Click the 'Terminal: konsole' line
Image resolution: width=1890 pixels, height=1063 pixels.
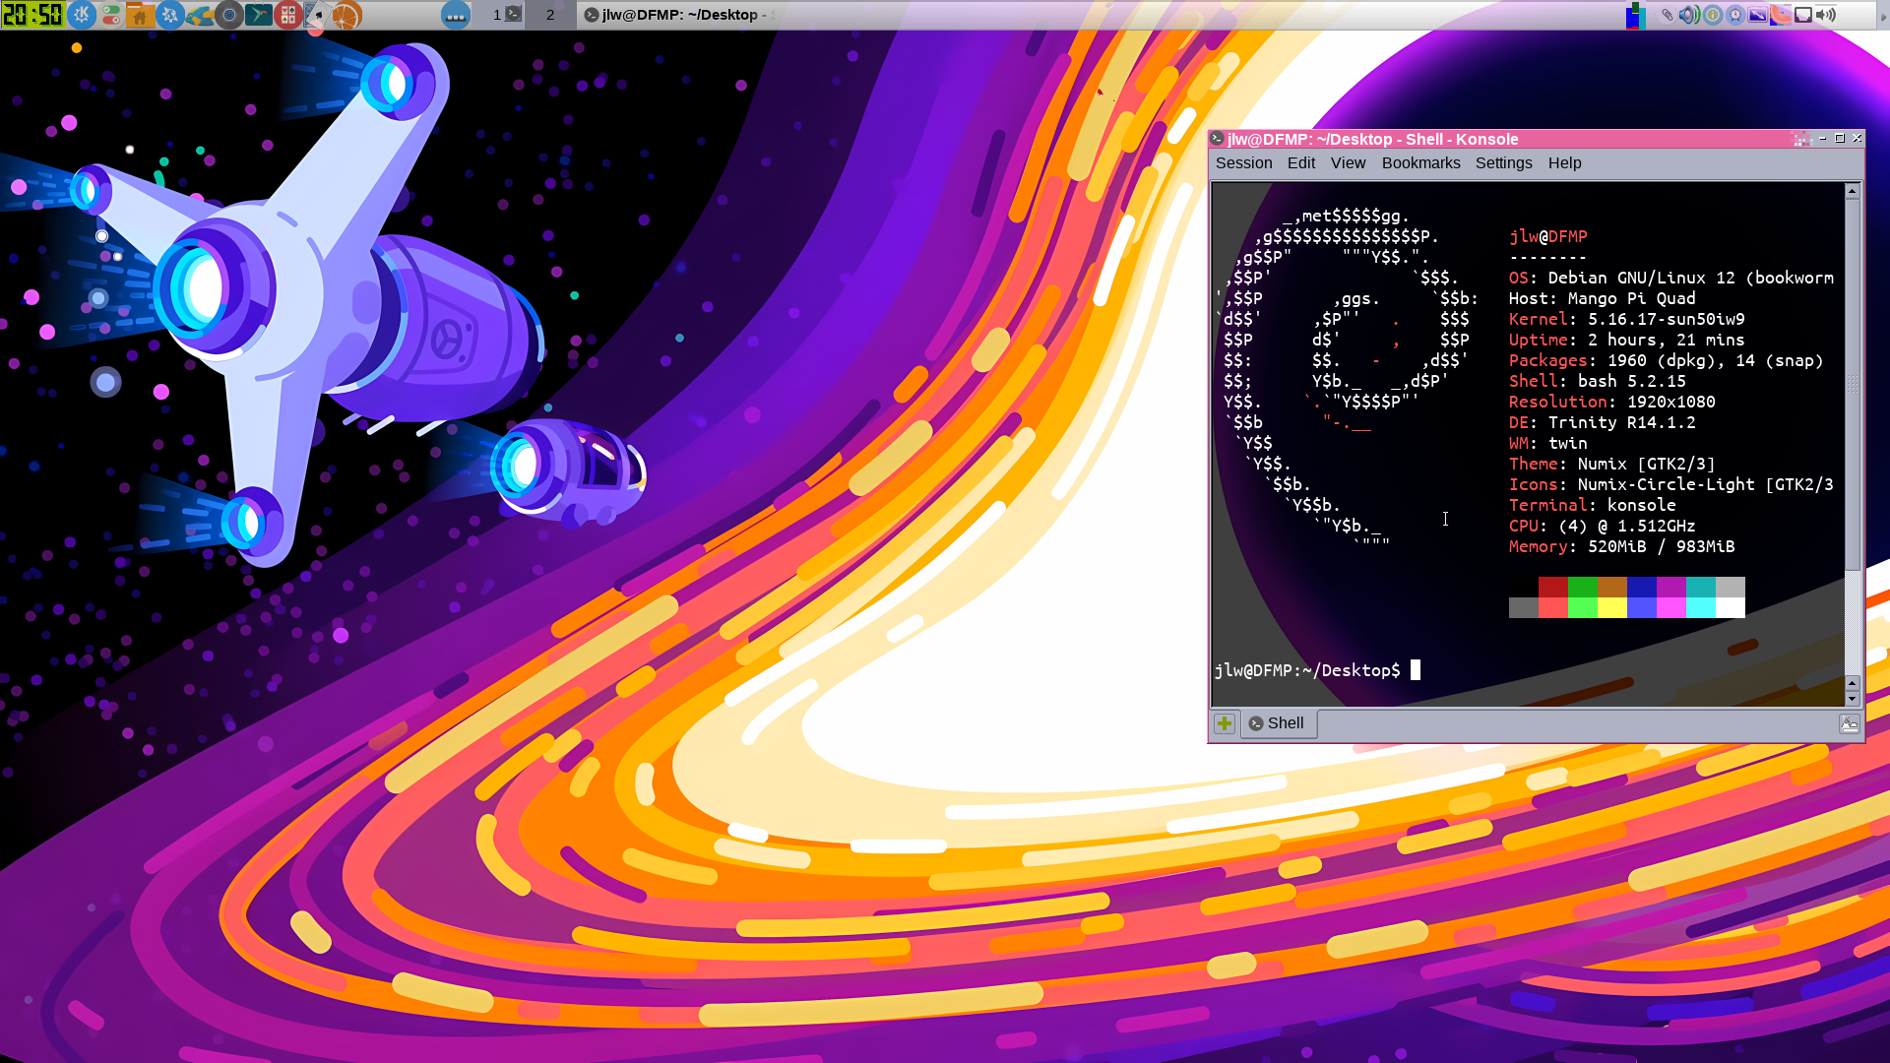click(1592, 505)
